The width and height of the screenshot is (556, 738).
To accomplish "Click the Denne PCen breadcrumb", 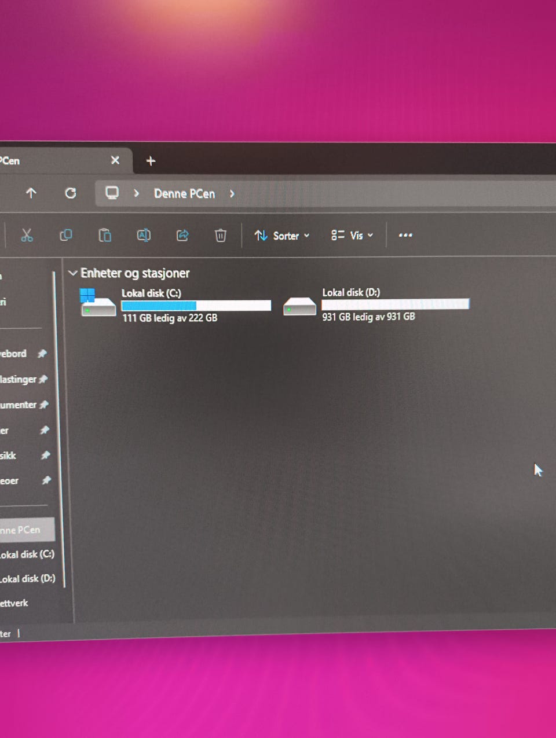I will 184,194.
